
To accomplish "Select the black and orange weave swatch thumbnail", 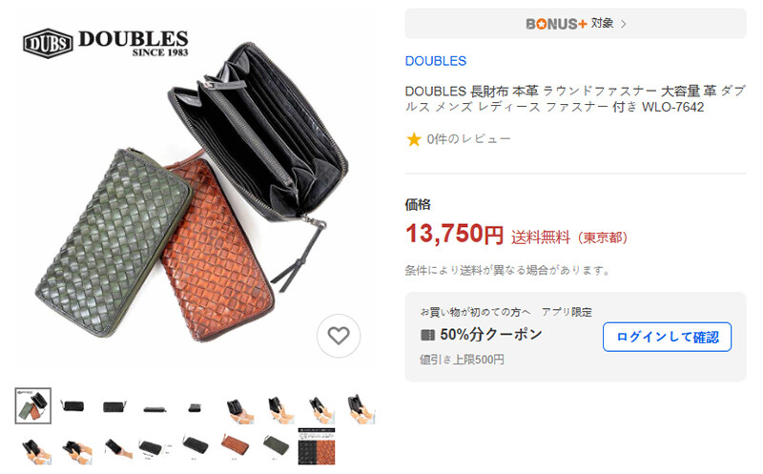I will click(x=317, y=446).
